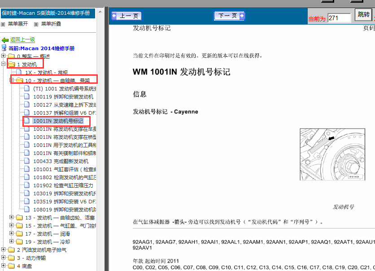Select the 1 发动机 folder

pos(27,65)
